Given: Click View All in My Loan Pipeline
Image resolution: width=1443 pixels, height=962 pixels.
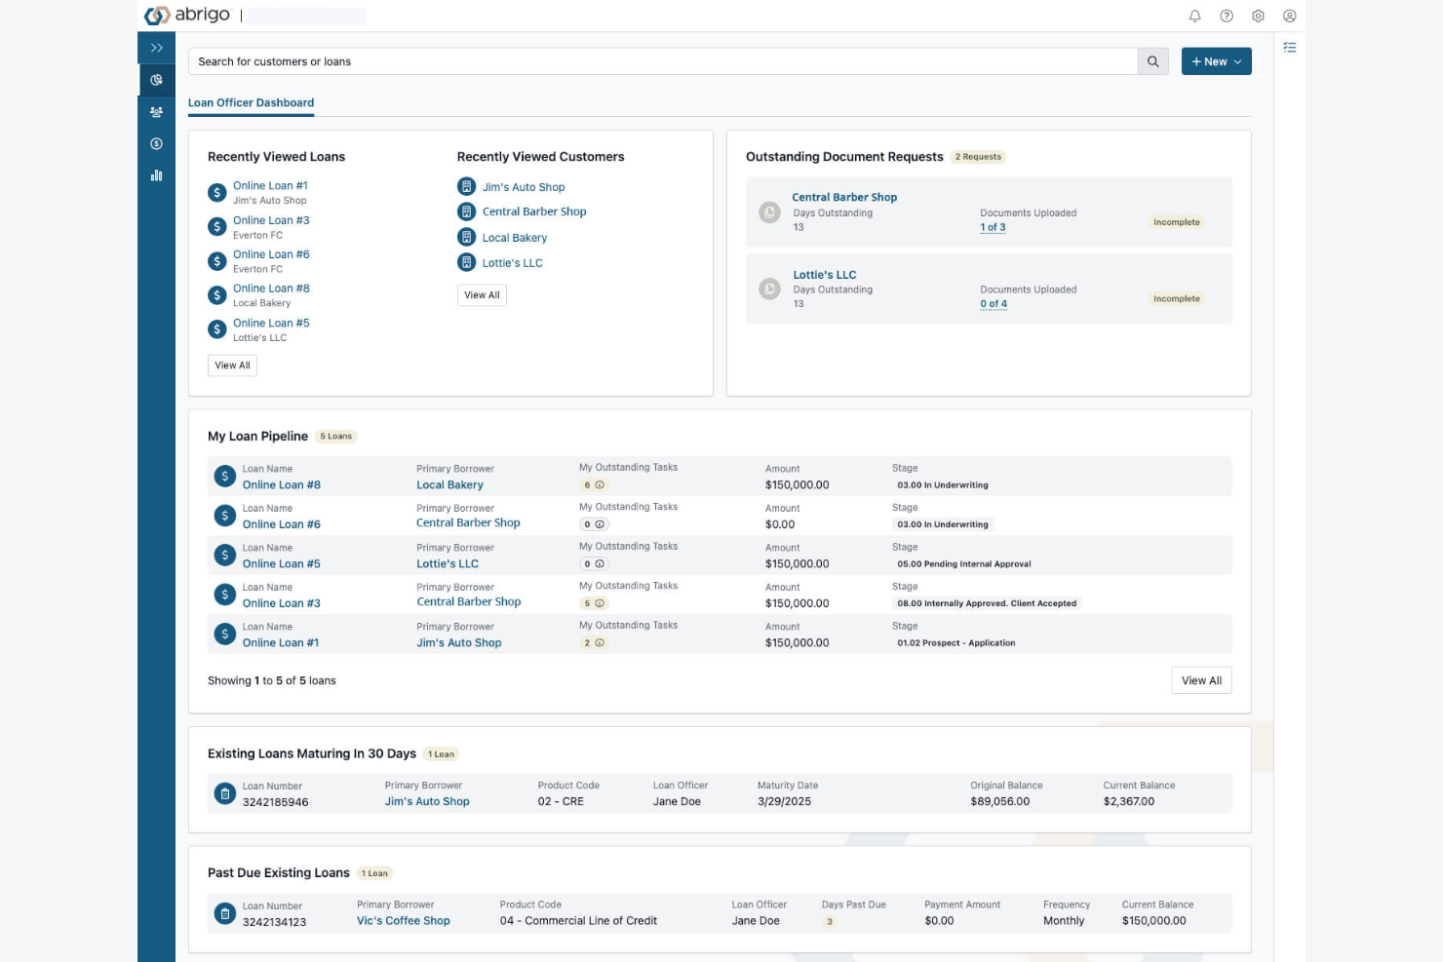Looking at the screenshot, I should [x=1201, y=679].
